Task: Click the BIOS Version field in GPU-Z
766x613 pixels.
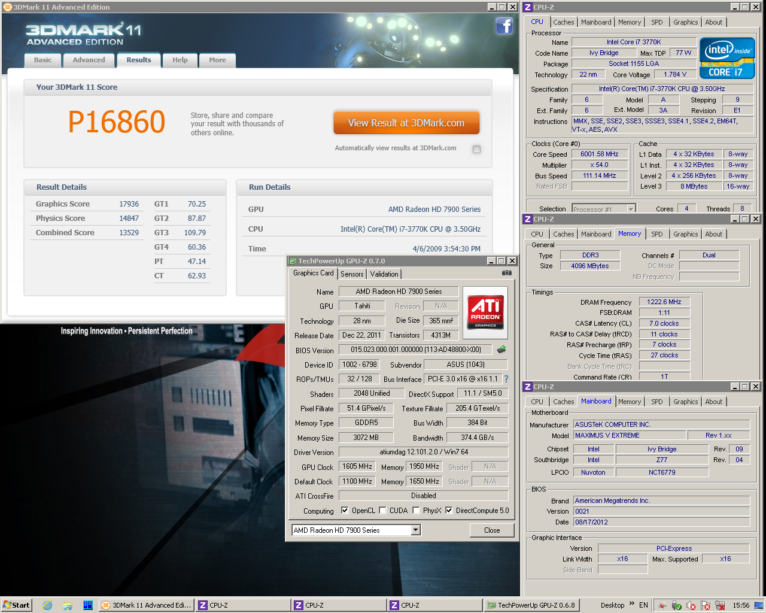Action: (415, 350)
